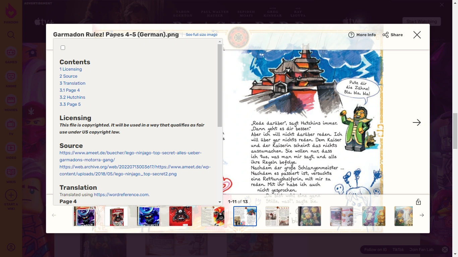458x257 pixels.
Task: Click the More Info button label
Action: coord(366,35)
